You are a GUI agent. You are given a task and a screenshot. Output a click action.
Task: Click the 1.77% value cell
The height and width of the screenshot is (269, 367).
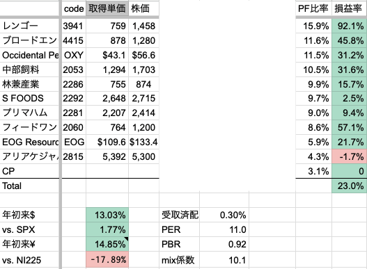tap(107, 229)
